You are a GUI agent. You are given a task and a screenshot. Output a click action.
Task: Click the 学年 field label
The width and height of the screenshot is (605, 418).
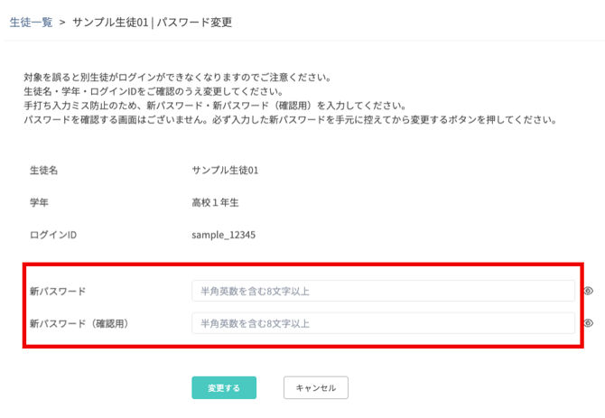click(38, 202)
